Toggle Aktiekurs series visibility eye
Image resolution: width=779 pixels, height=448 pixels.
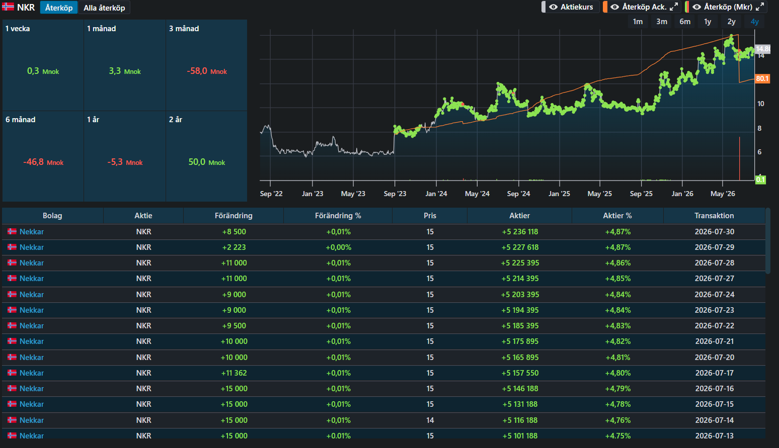553,7
